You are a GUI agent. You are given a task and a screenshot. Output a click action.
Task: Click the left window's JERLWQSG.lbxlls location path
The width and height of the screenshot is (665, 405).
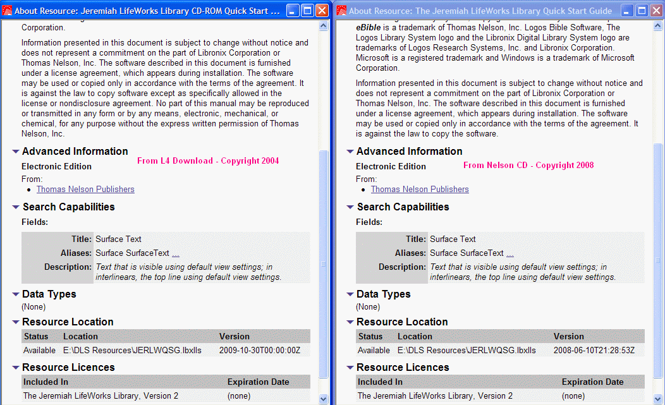coord(132,350)
